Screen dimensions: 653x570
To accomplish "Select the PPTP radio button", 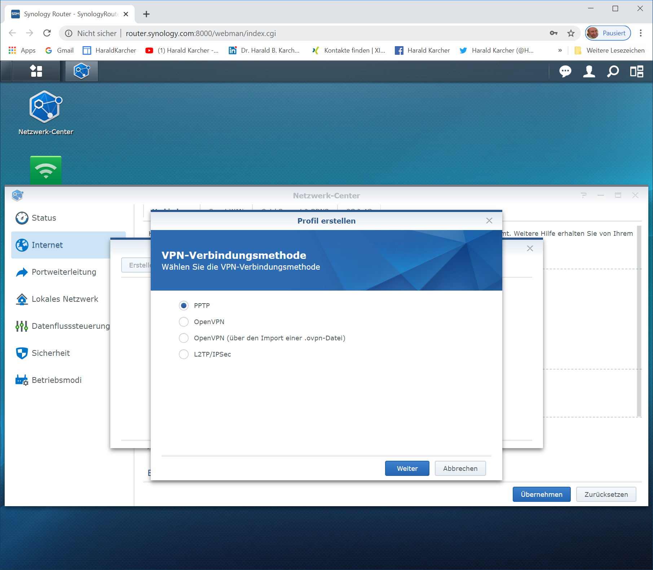I will [x=184, y=306].
